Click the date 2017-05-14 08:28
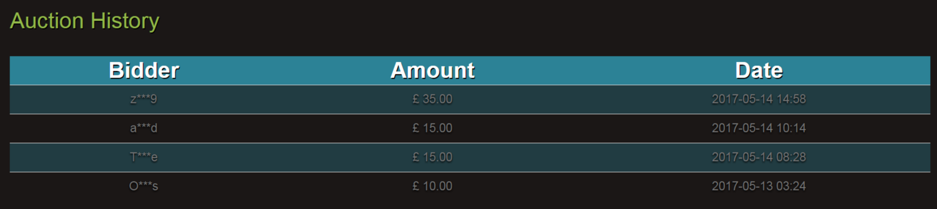The image size is (937, 209). pyautogui.click(x=759, y=157)
